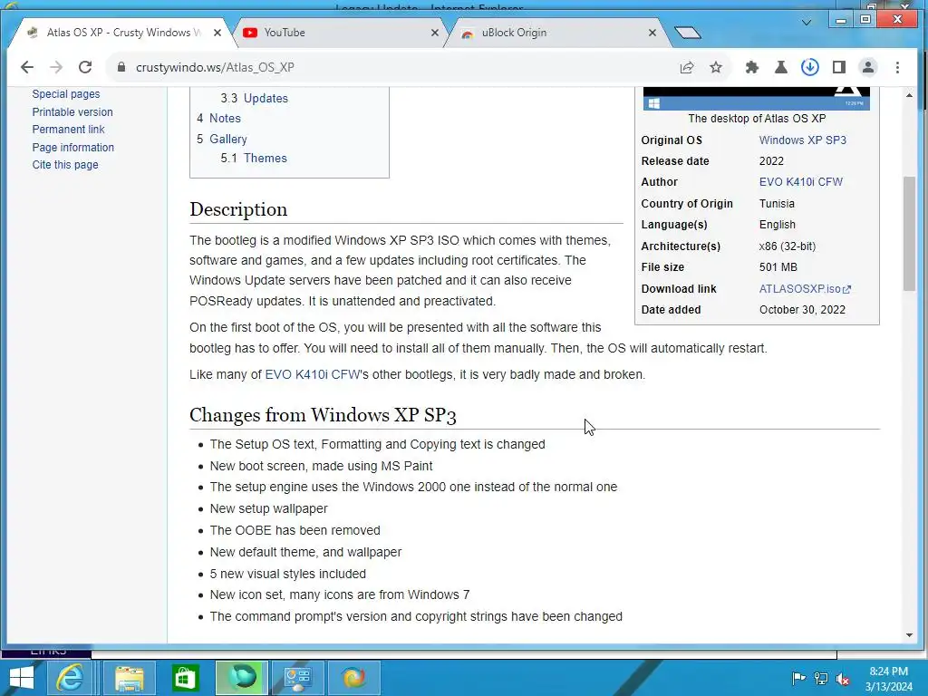Switch to the uBlock Origin tab
The height and width of the screenshot is (696, 928).
pos(558,33)
